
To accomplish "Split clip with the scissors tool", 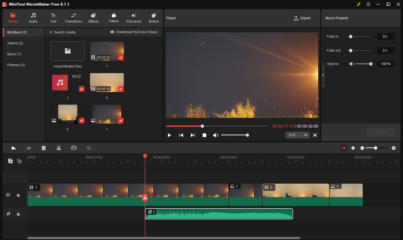I will click(x=59, y=148).
